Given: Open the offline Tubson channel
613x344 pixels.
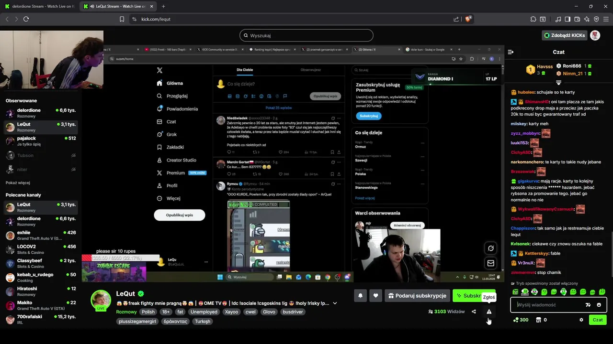Looking at the screenshot, I should (x=41, y=155).
